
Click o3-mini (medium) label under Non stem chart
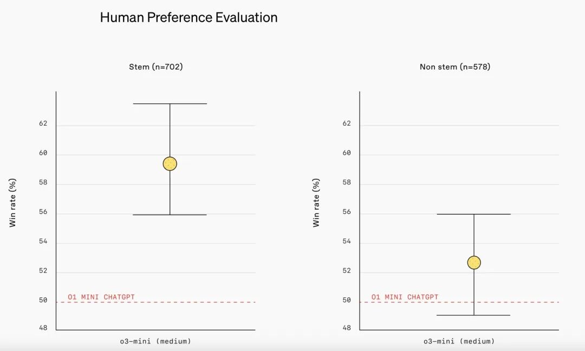(459, 341)
